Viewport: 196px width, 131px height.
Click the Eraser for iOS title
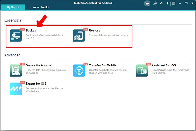coord(36,84)
